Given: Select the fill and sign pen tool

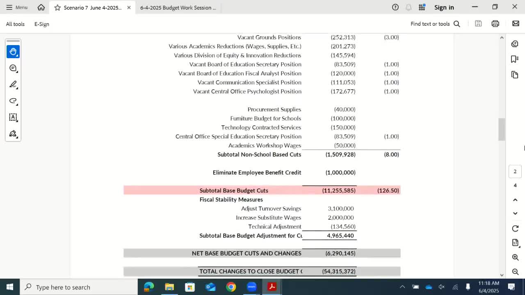Looking at the screenshot, I should [13, 134].
